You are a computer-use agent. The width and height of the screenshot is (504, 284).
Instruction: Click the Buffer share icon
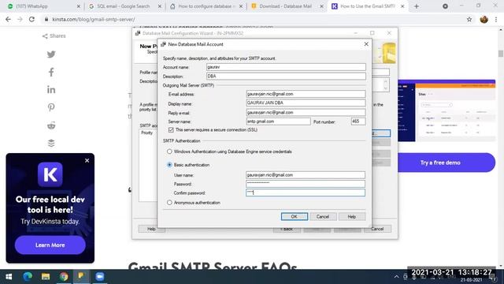[51, 143]
